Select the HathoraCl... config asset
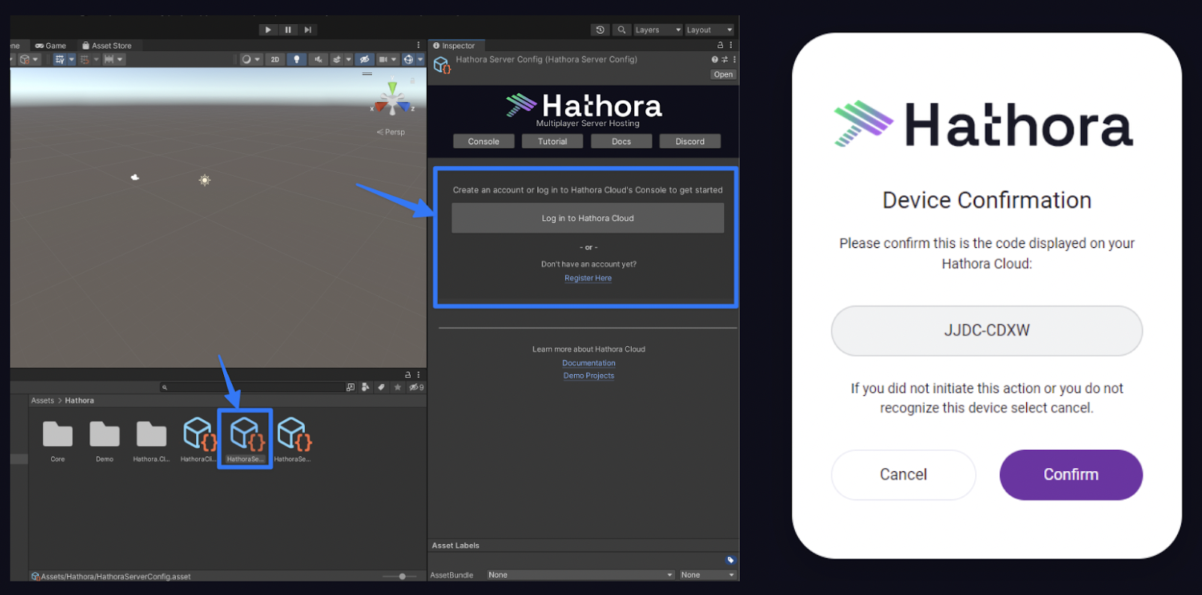The image size is (1202, 595). 198,439
